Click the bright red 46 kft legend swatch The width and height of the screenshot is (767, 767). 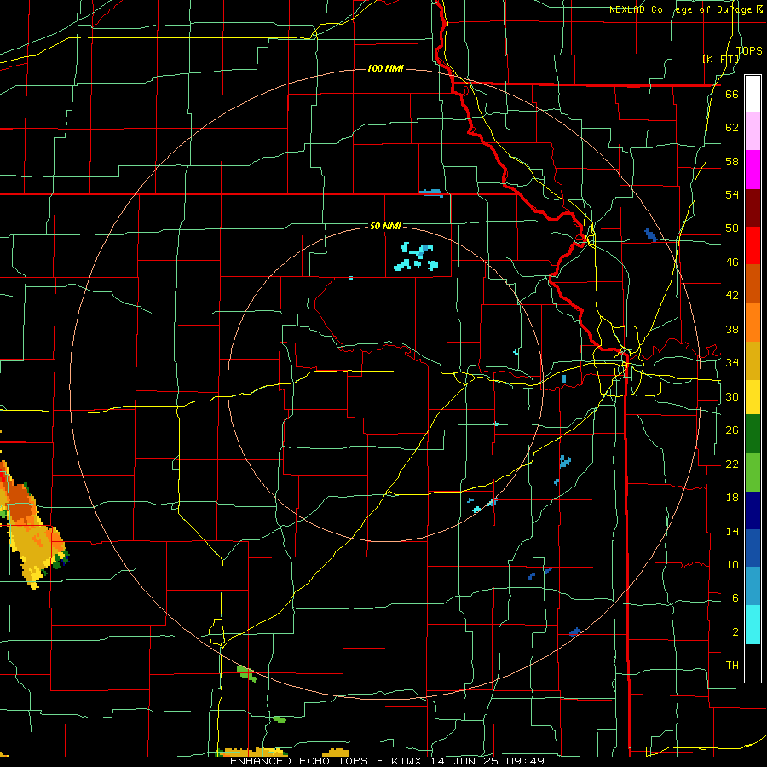click(x=753, y=245)
